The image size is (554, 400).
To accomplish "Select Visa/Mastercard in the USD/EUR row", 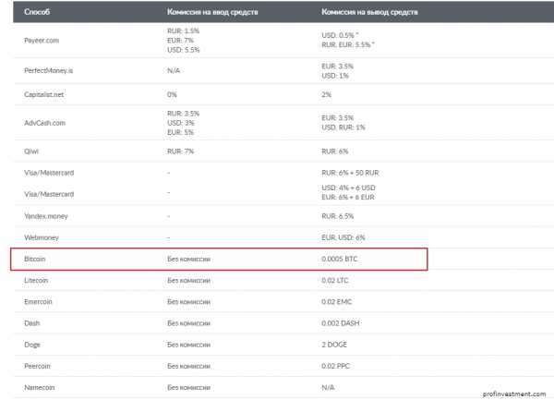I will (49, 194).
